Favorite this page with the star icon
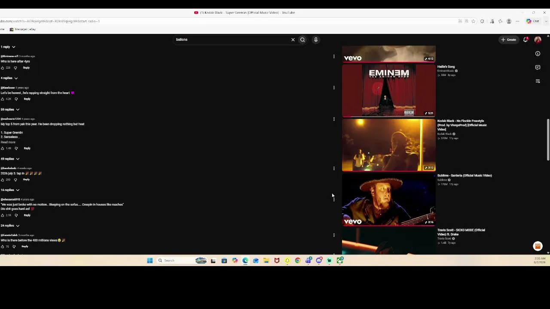550x309 pixels. pos(473,21)
